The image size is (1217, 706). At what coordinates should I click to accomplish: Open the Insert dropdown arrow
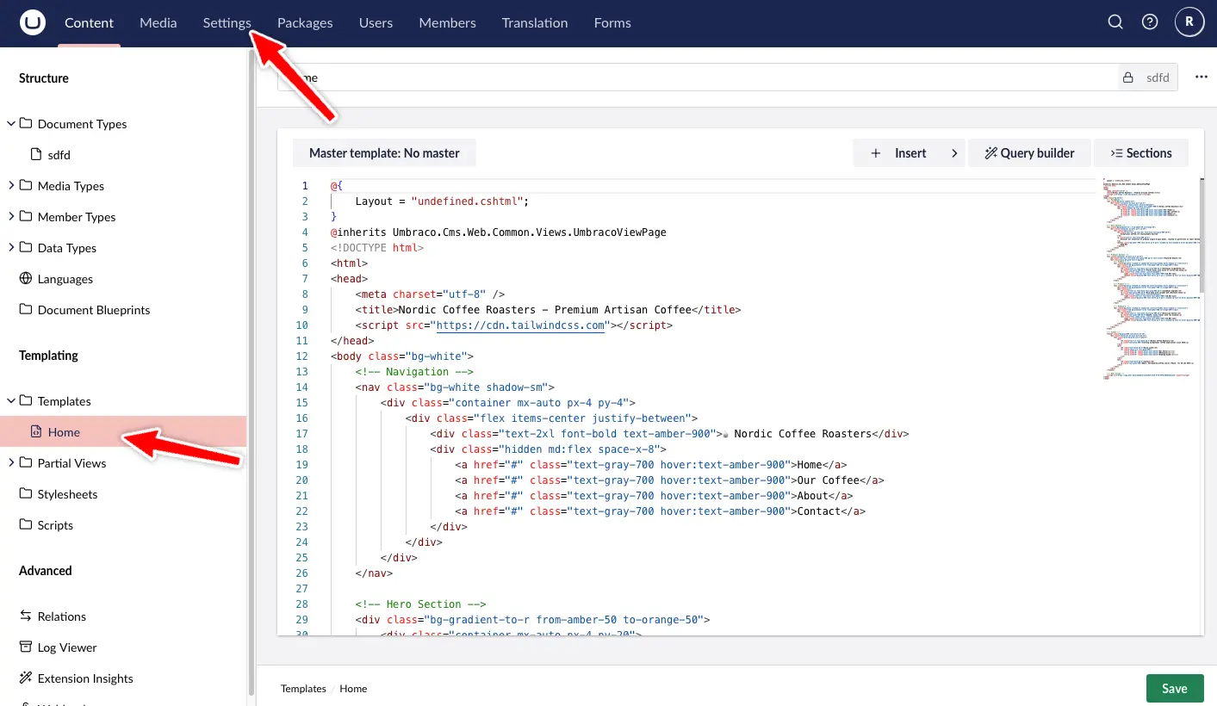pos(954,153)
